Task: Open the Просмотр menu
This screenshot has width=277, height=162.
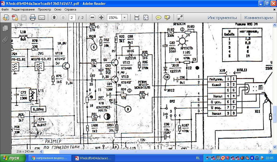Action: (44, 9)
